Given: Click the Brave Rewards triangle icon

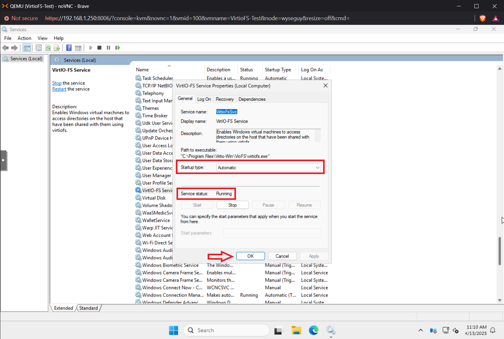Looking at the screenshot, I should [496, 18].
